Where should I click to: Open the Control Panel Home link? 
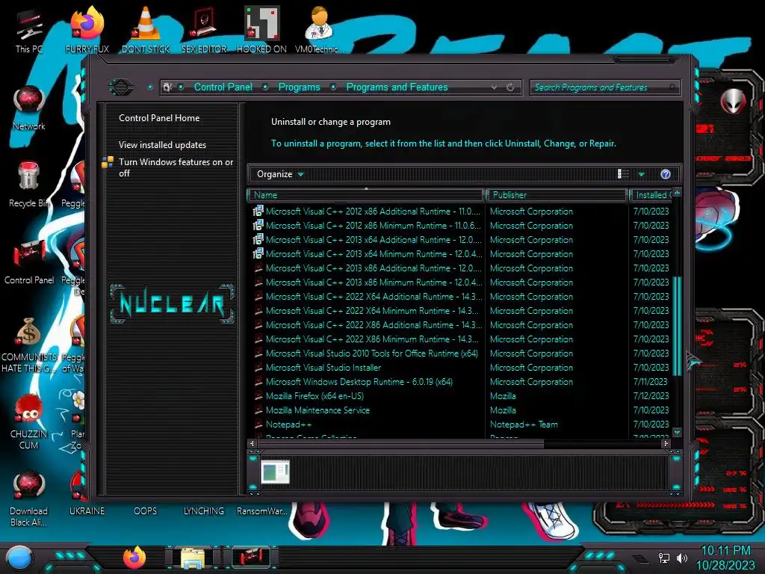pos(159,118)
